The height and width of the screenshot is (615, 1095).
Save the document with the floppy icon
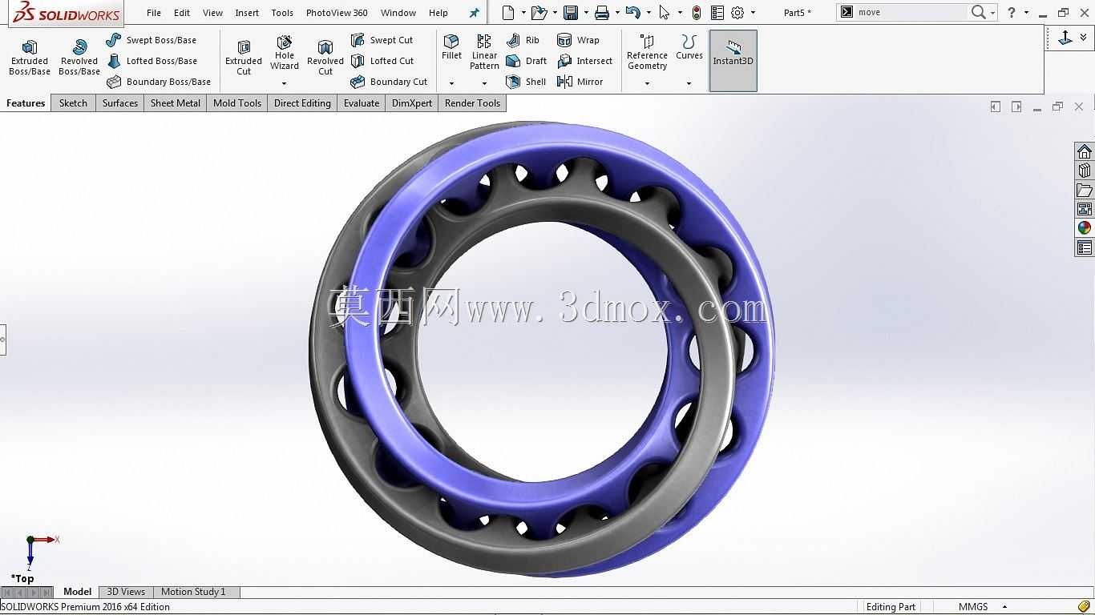571,13
